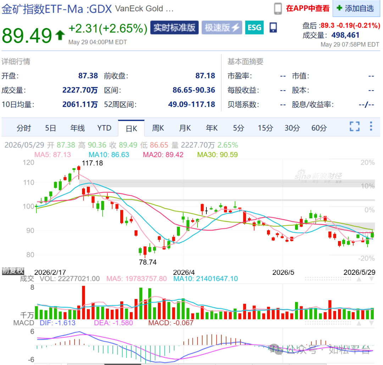
Task: Select the YTD chart tab
Action: click(104, 128)
